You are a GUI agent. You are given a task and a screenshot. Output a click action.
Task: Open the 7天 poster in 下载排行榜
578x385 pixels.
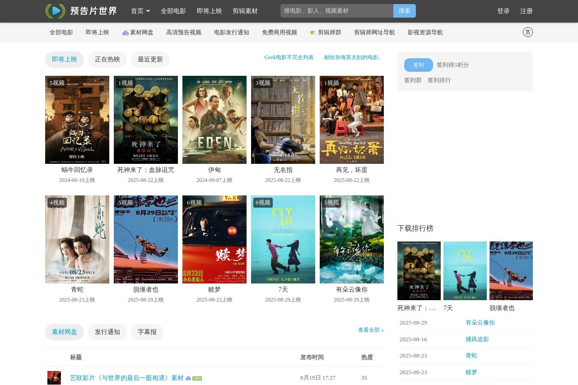coord(465,271)
